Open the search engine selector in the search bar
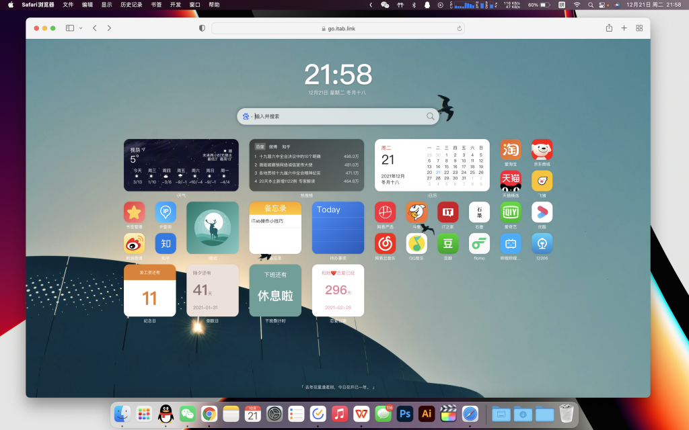Image resolution: width=689 pixels, height=430 pixels. [x=246, y=116]
